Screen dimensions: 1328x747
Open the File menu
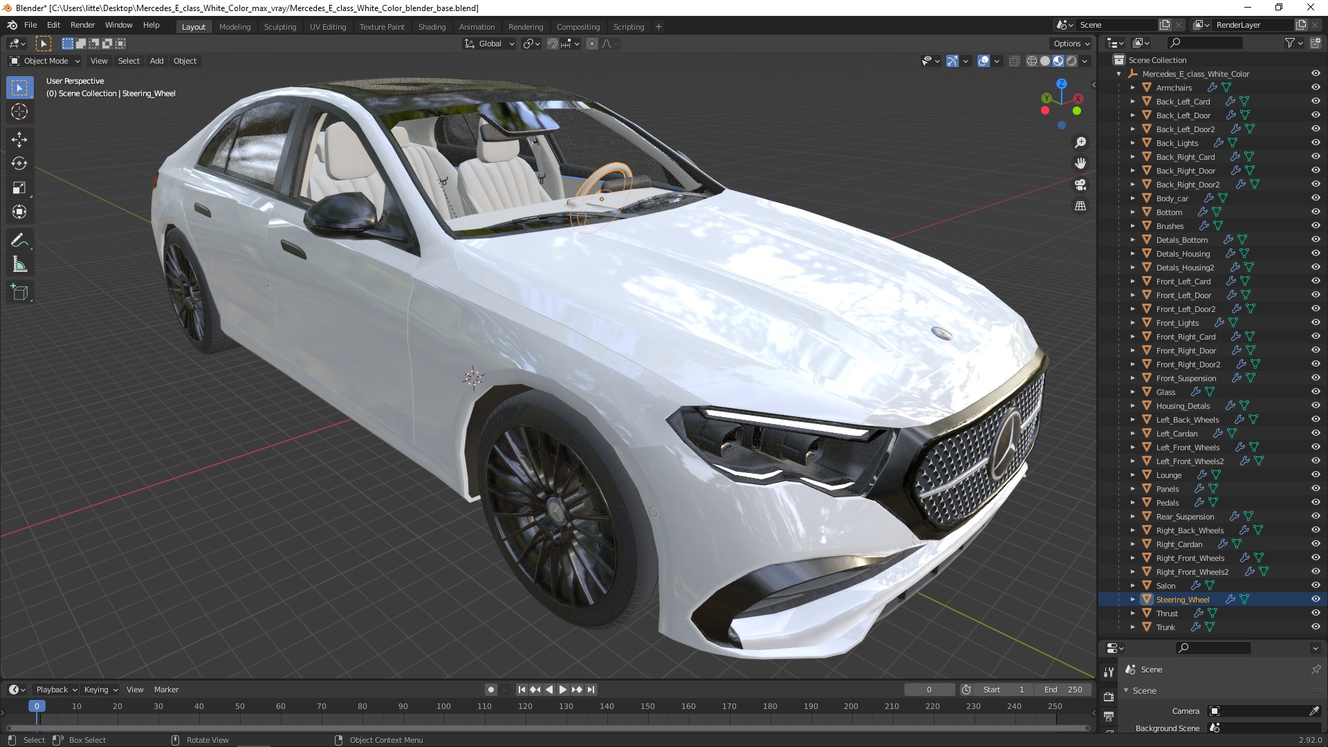point(30,25)
